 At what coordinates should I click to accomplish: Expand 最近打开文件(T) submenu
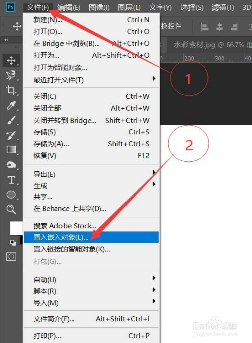[x=91, y=80]
